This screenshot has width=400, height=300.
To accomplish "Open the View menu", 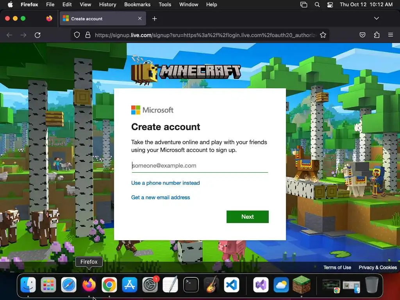I will 85,4.
